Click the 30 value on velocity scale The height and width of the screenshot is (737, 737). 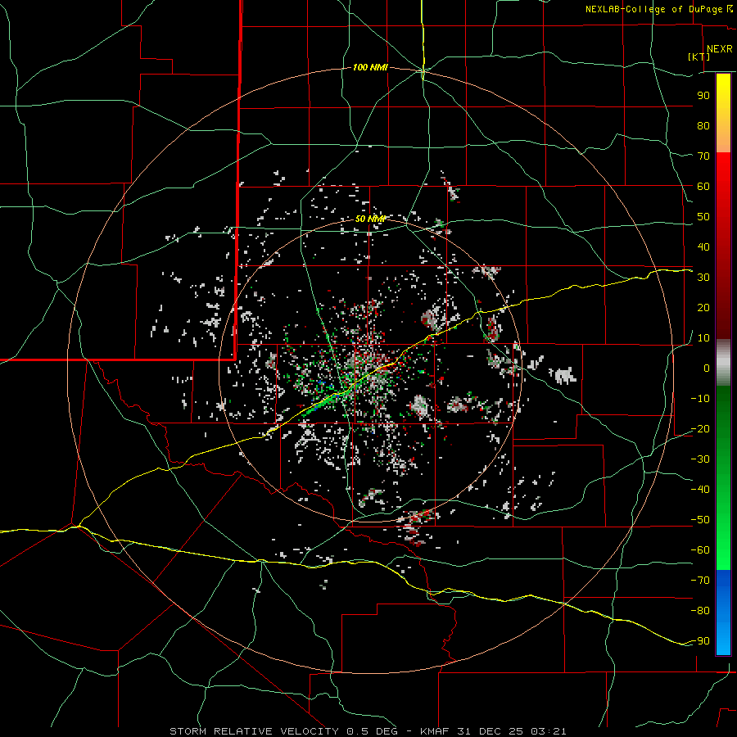(x=703, y=278)
